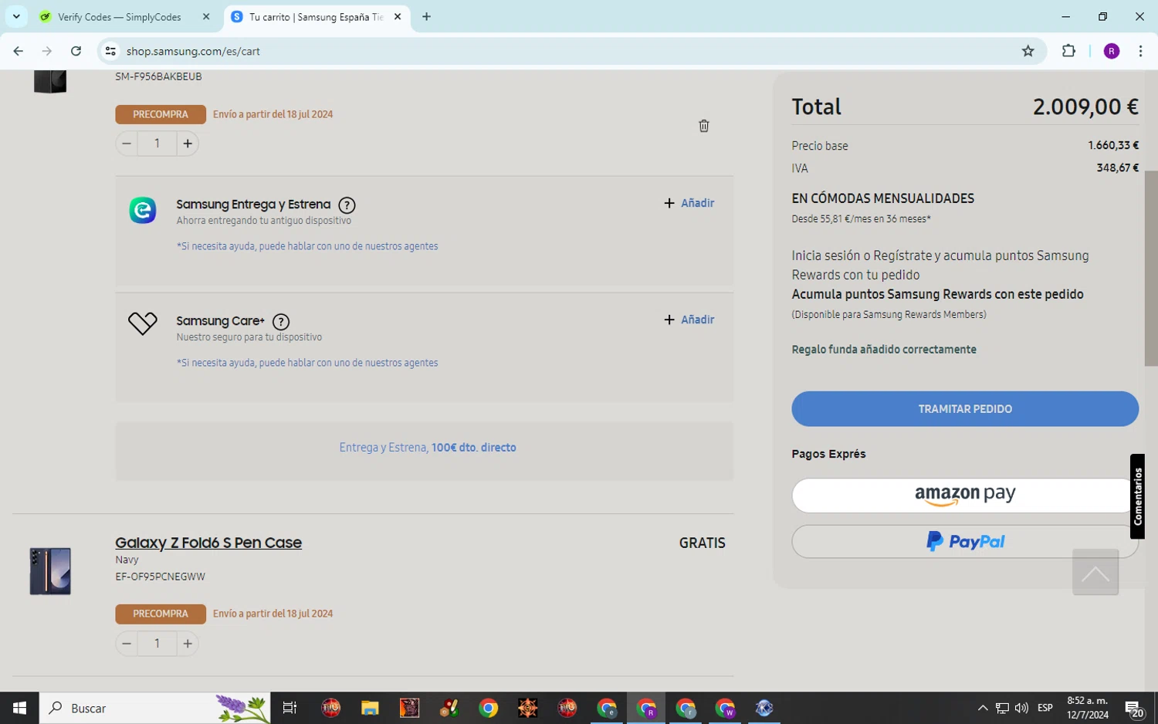Switch the ESP input language
1158x724 pixels.
1045,708
